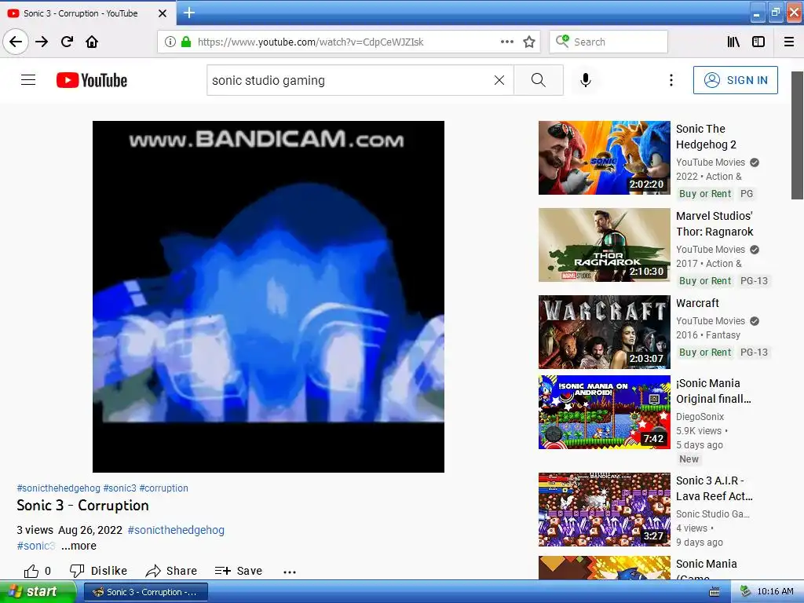This screenshot has width=804, height=603.
Task: Open the Warcraft movie thumbnail
Action: 604,332
